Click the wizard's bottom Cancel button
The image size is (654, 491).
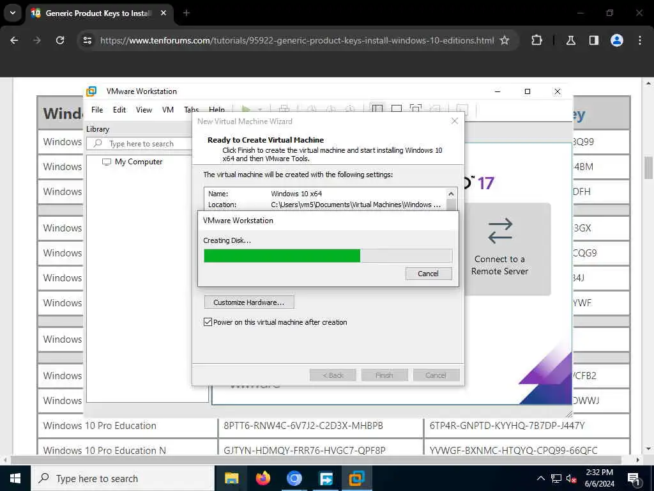pos(436,375)
